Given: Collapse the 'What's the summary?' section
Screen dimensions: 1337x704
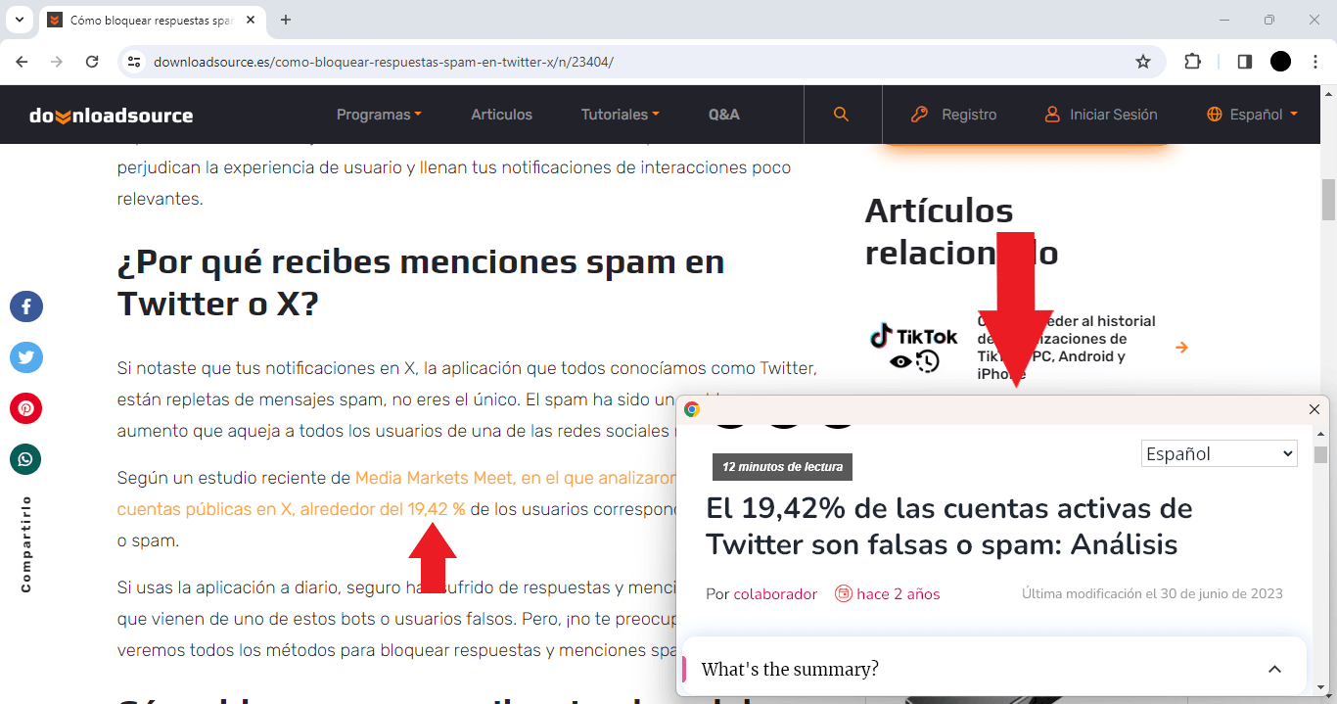Looking at the screenshot, I should (x=1274, y=670).
